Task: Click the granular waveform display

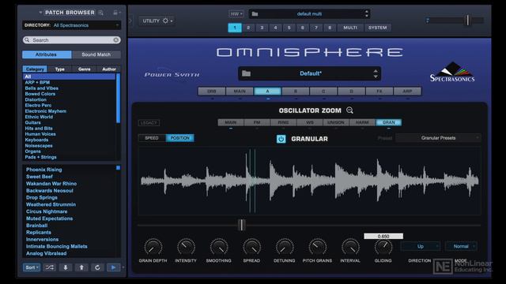Action: pyautogui.click(x=309, y=181)
